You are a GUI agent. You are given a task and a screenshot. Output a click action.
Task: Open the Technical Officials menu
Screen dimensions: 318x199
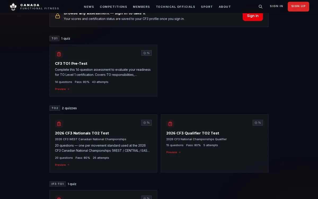175,7
